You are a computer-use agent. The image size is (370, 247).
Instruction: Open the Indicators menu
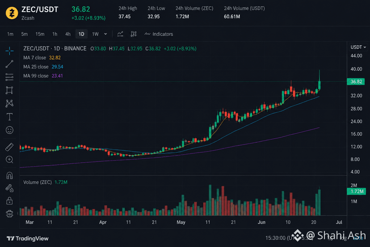coord(159,34)
